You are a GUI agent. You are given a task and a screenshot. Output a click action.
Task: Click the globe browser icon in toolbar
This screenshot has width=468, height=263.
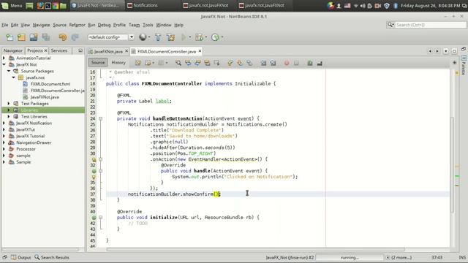pyautogui.click(x=143, y=37)
